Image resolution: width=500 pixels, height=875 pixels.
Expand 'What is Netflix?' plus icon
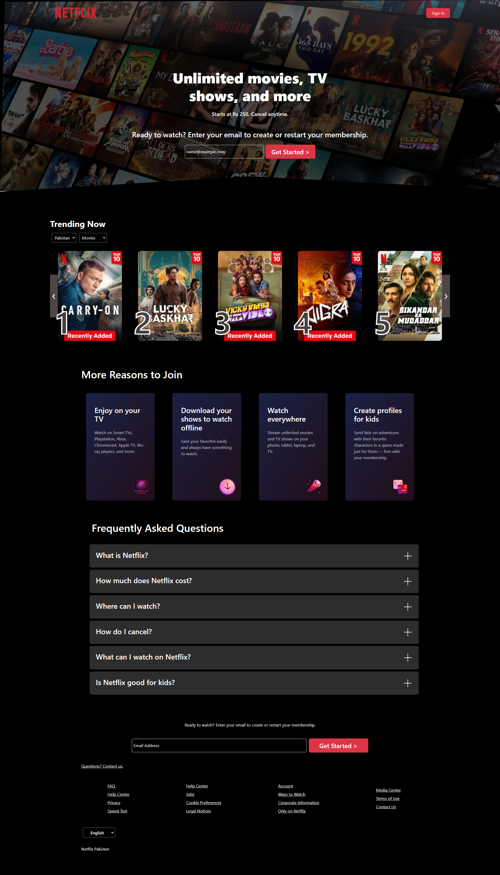408,556
